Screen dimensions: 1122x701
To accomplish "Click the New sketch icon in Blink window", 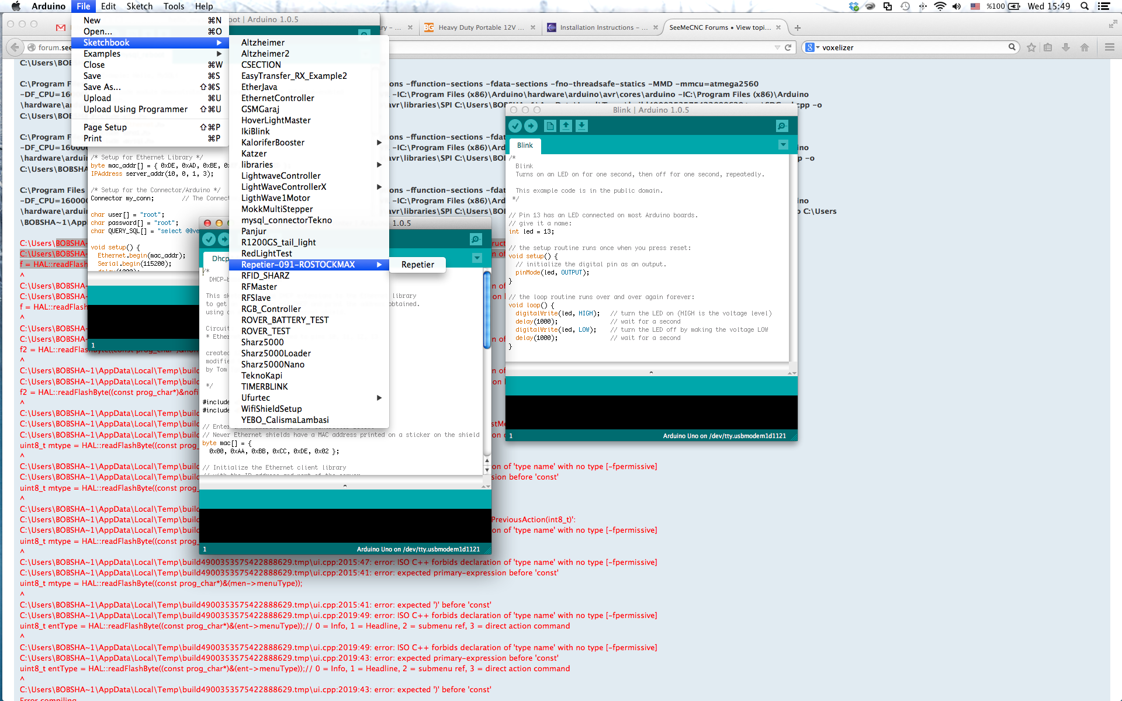I will point(550,126).
